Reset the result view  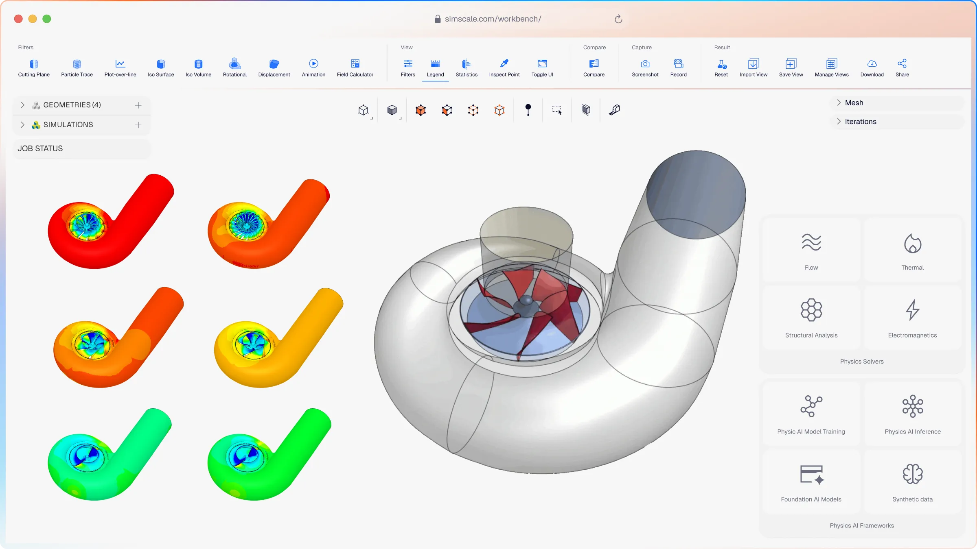click(721, 68)
